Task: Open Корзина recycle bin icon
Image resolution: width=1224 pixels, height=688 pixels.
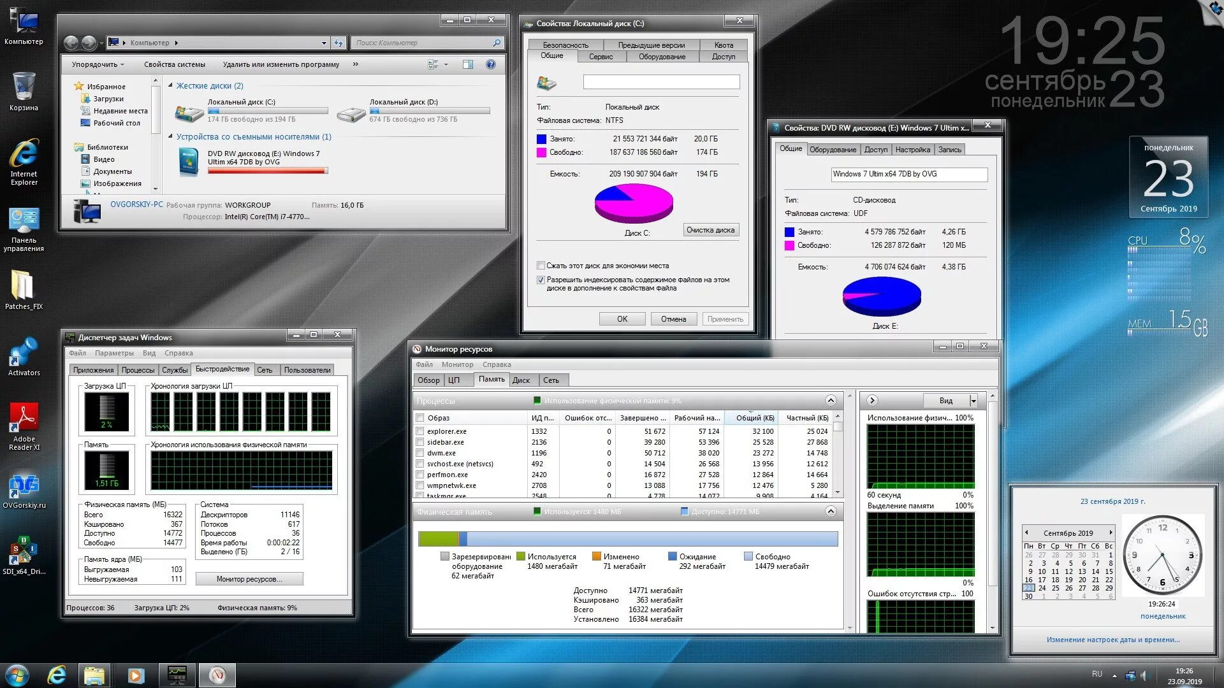Action: [x=24, y=91]
